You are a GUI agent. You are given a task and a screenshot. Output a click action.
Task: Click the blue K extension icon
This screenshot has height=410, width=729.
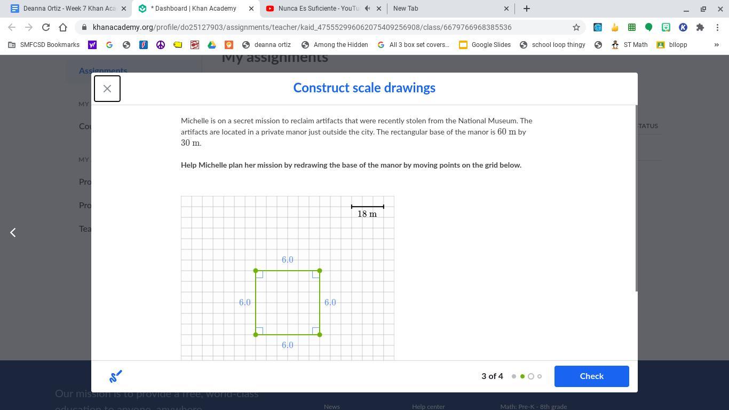[683, 27]
